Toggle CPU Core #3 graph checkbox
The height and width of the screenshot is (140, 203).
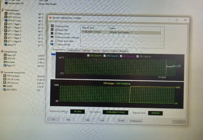[x=121, y=56]
